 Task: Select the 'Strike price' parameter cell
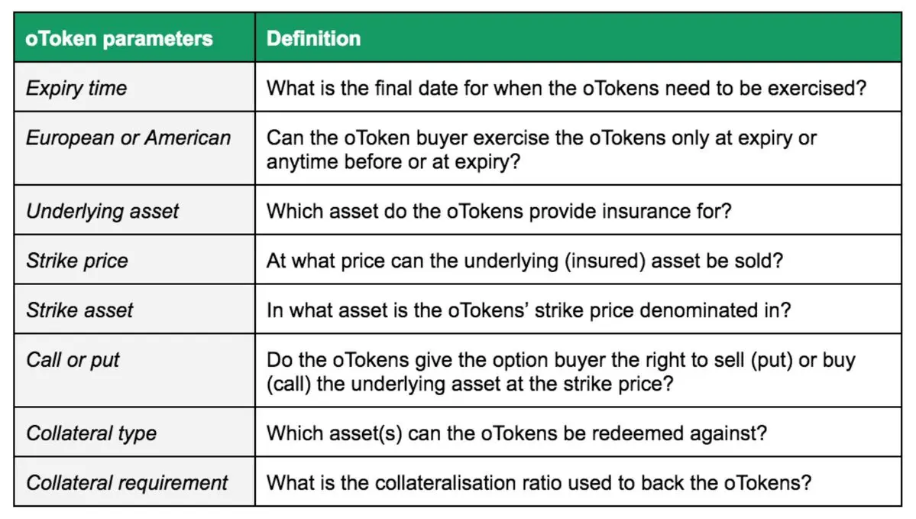[x=134, y=260]
